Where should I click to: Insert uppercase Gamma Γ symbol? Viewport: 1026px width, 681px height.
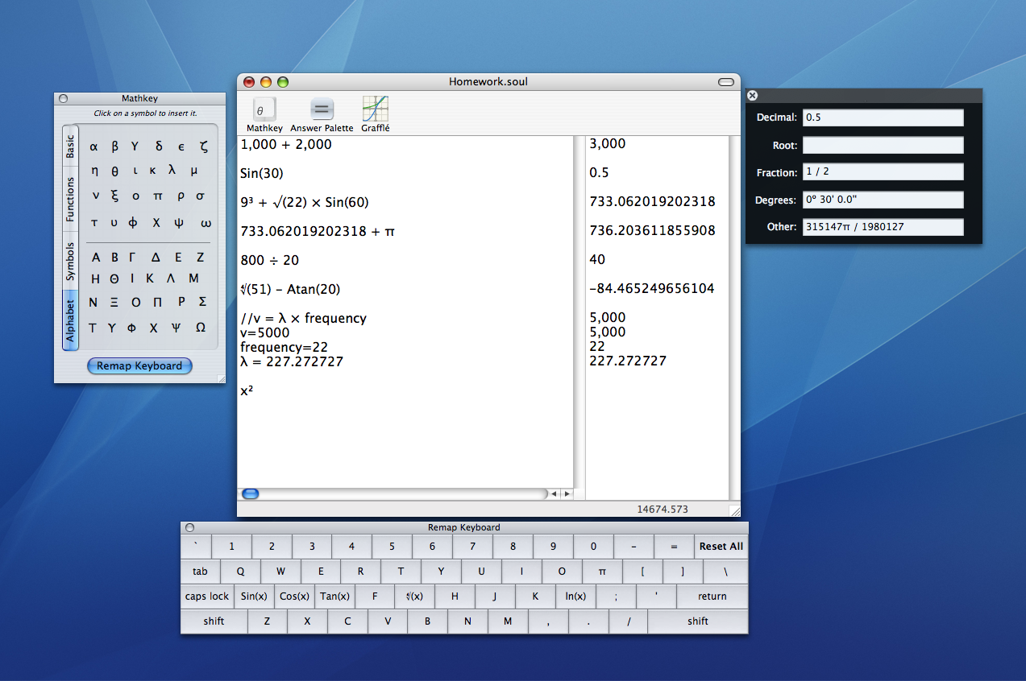point(132,258)
